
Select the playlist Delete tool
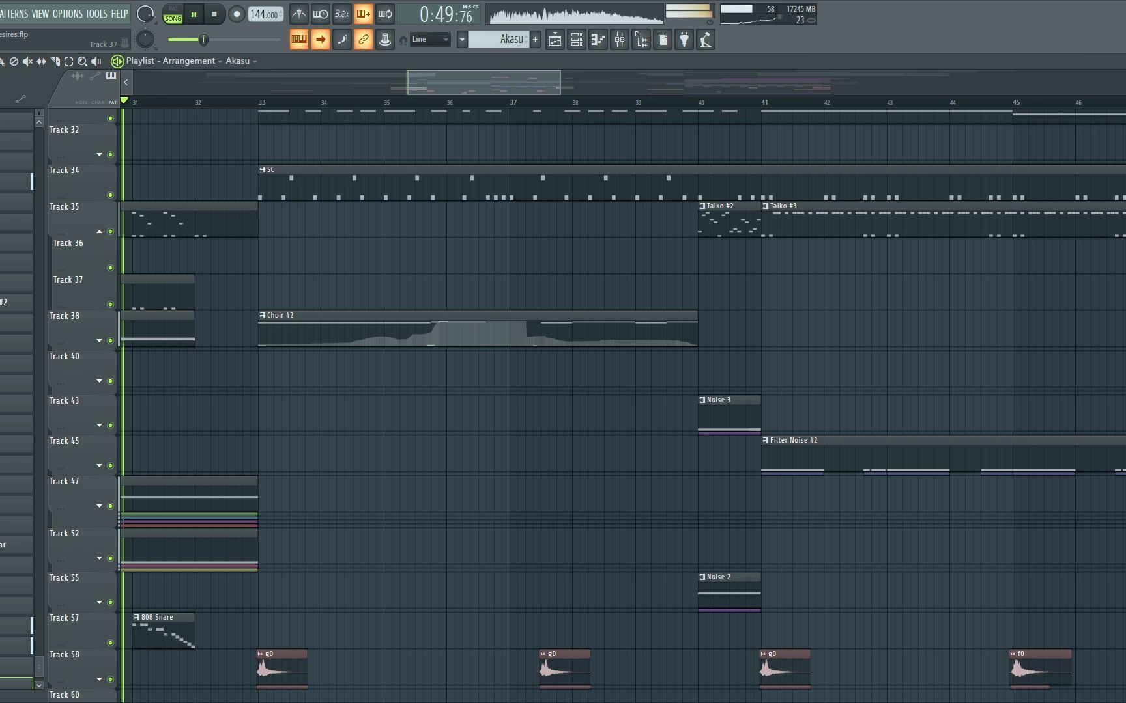[14, 61]
